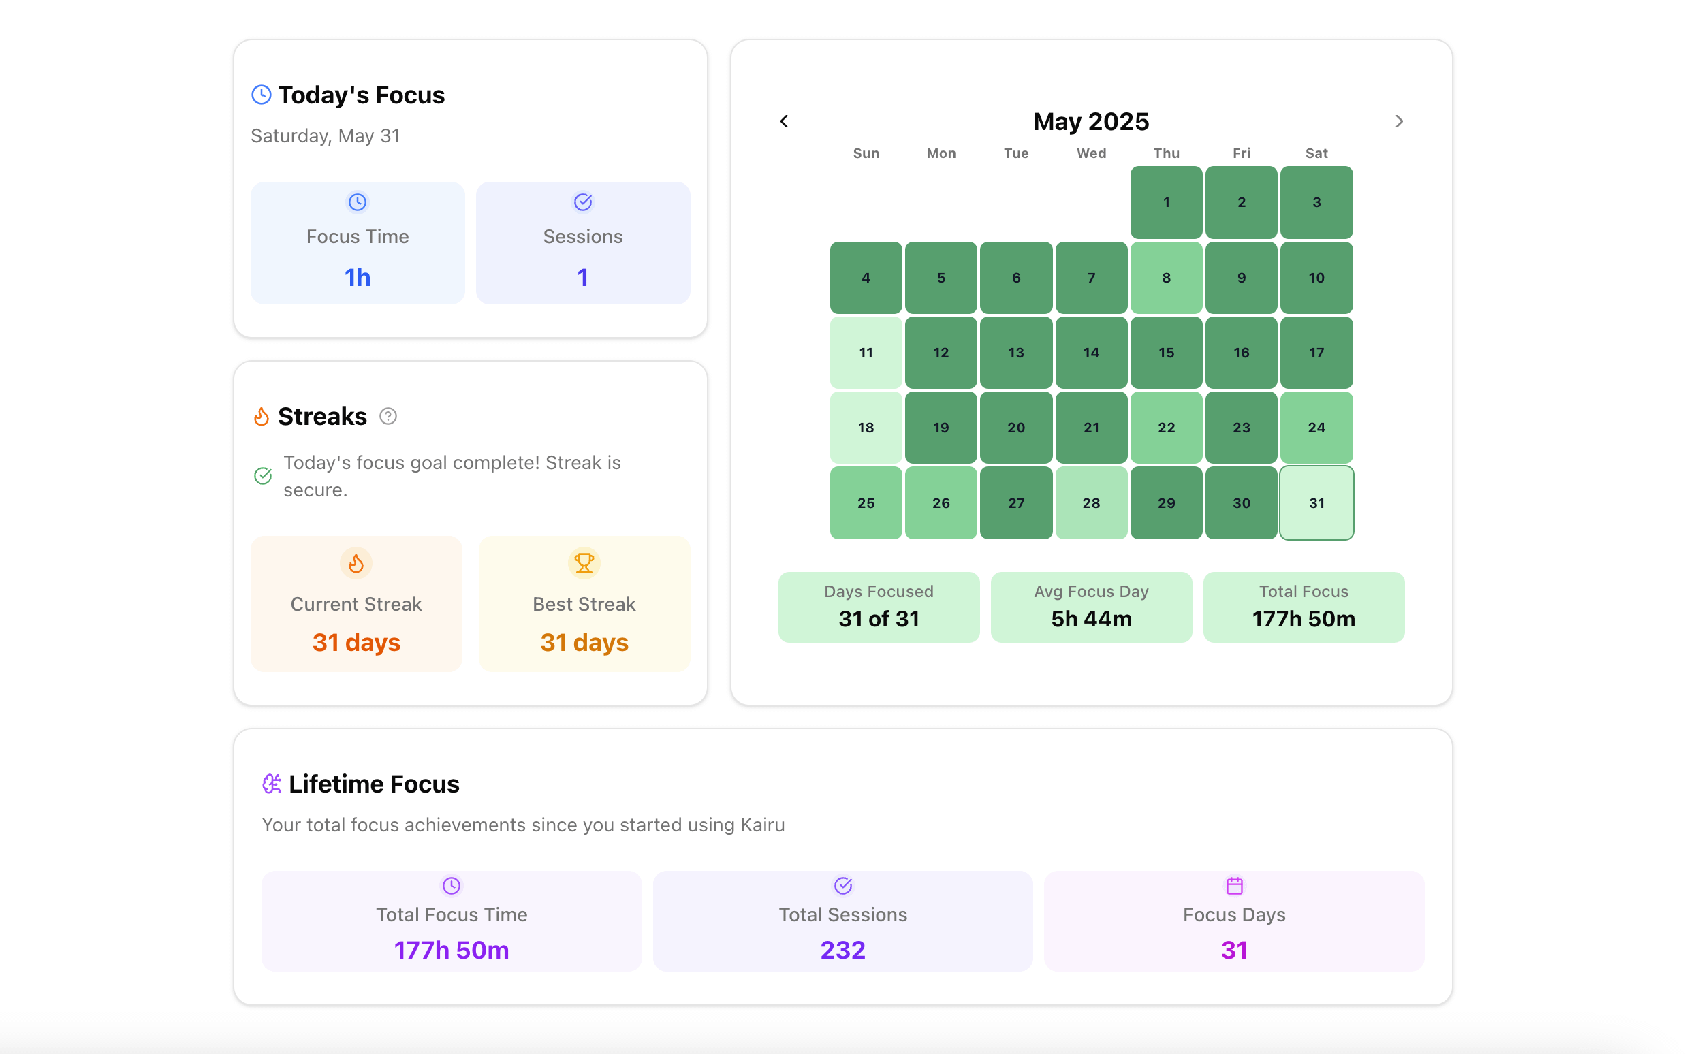1689x1054 pixels.
Task: Click the May 2025 month title
Action: 1091,121
